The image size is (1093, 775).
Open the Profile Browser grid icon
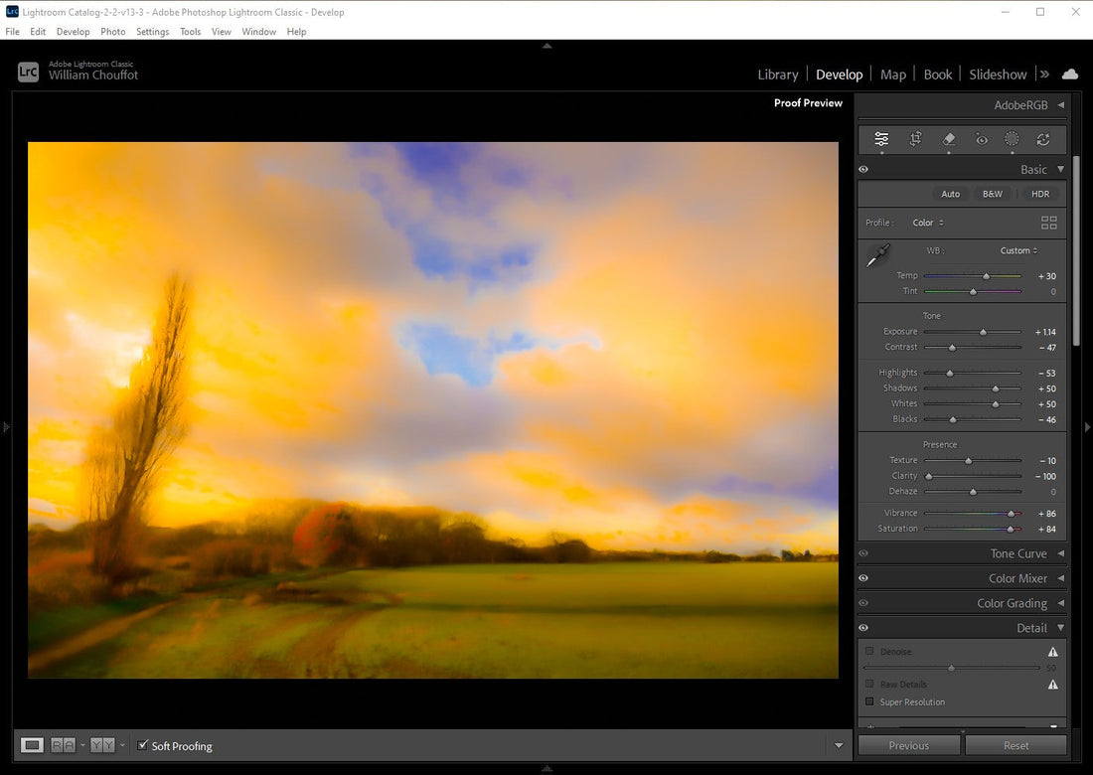[1048, 223]
